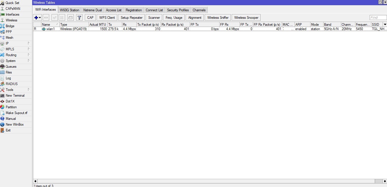Open Quick Set from sidebar
The width and height of the screenshot is (387, 187).
coord(12,3)
